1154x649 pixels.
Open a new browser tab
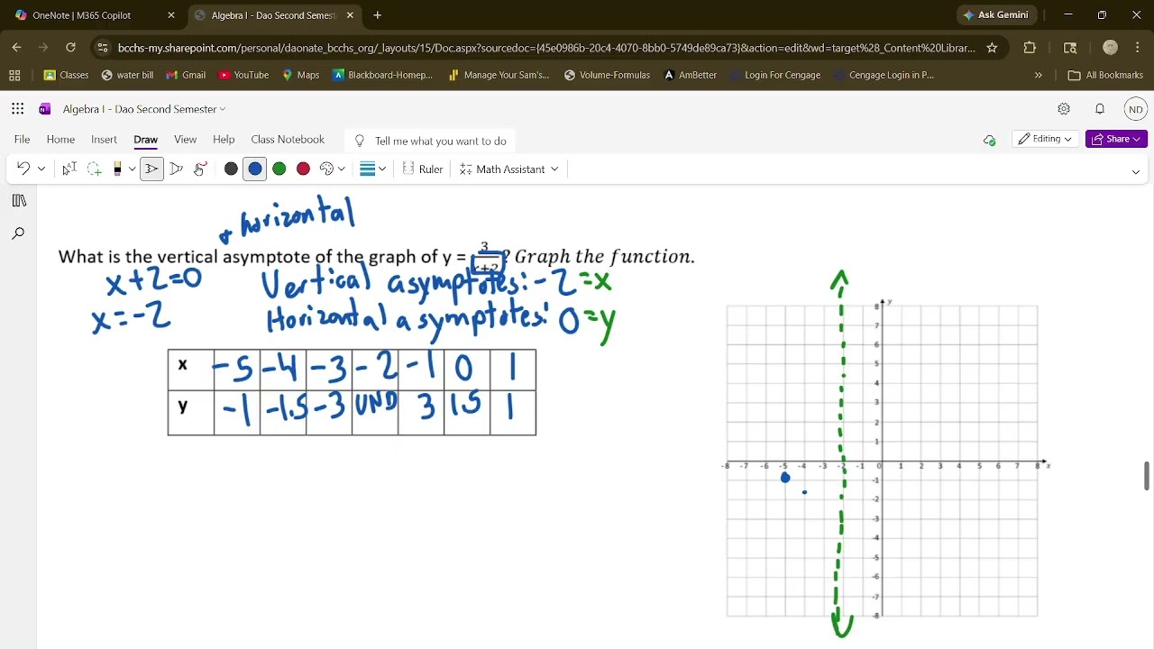pos(377,15)
